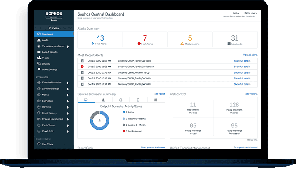This screenshot has height=169, width=296.
Task: Expand the Mobile submenu arrow
Action: click(x=68, y=95)
